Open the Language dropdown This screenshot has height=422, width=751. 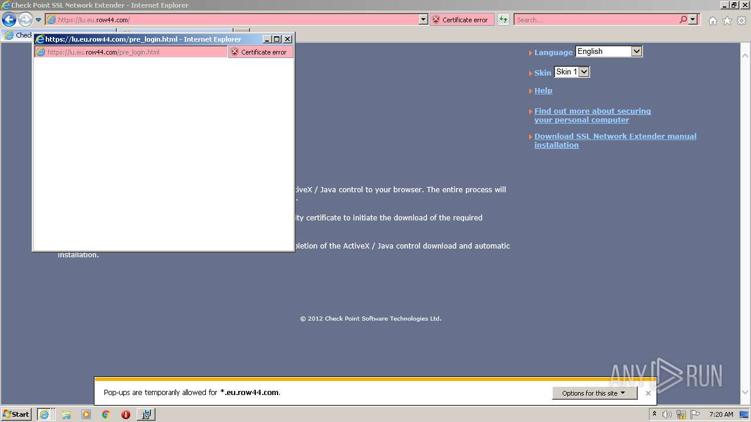click(x=609, y=52)
